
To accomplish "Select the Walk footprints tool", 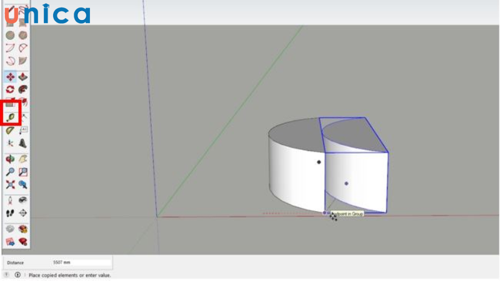I will coord(10,213).
